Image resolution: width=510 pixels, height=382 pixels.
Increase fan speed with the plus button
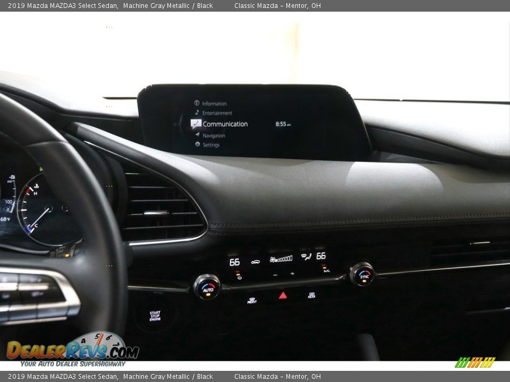pos(292,274)
